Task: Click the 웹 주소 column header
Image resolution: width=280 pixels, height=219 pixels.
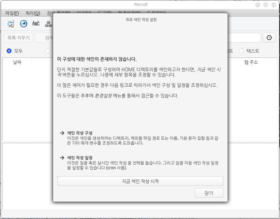Action: click(x=251, y=62)
